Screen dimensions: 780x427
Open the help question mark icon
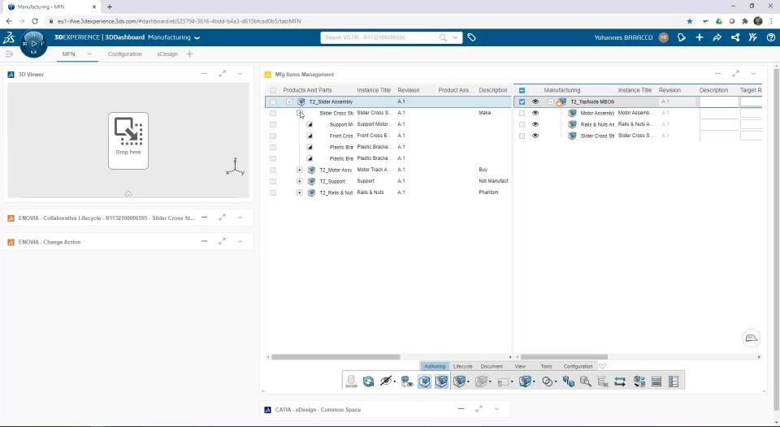[770, 37]
